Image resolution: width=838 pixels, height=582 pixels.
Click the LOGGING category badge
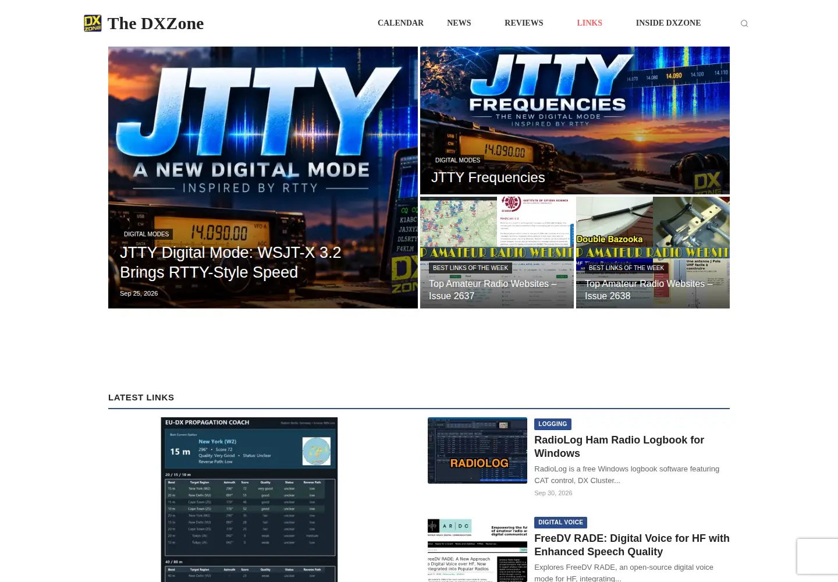(553, 424)
